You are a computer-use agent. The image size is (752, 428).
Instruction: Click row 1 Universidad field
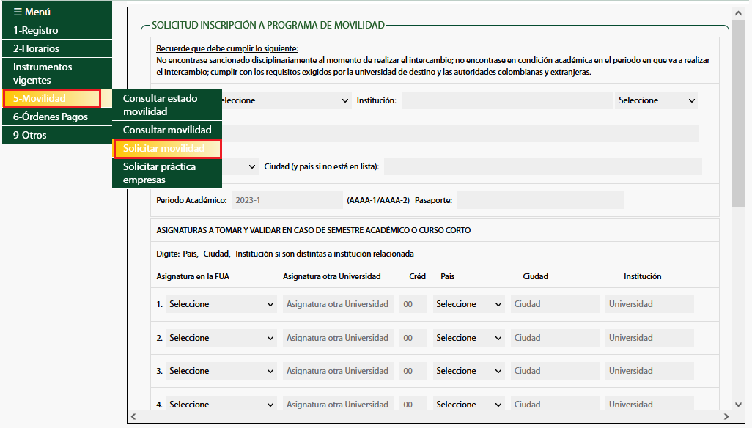(x=649, y=304)
